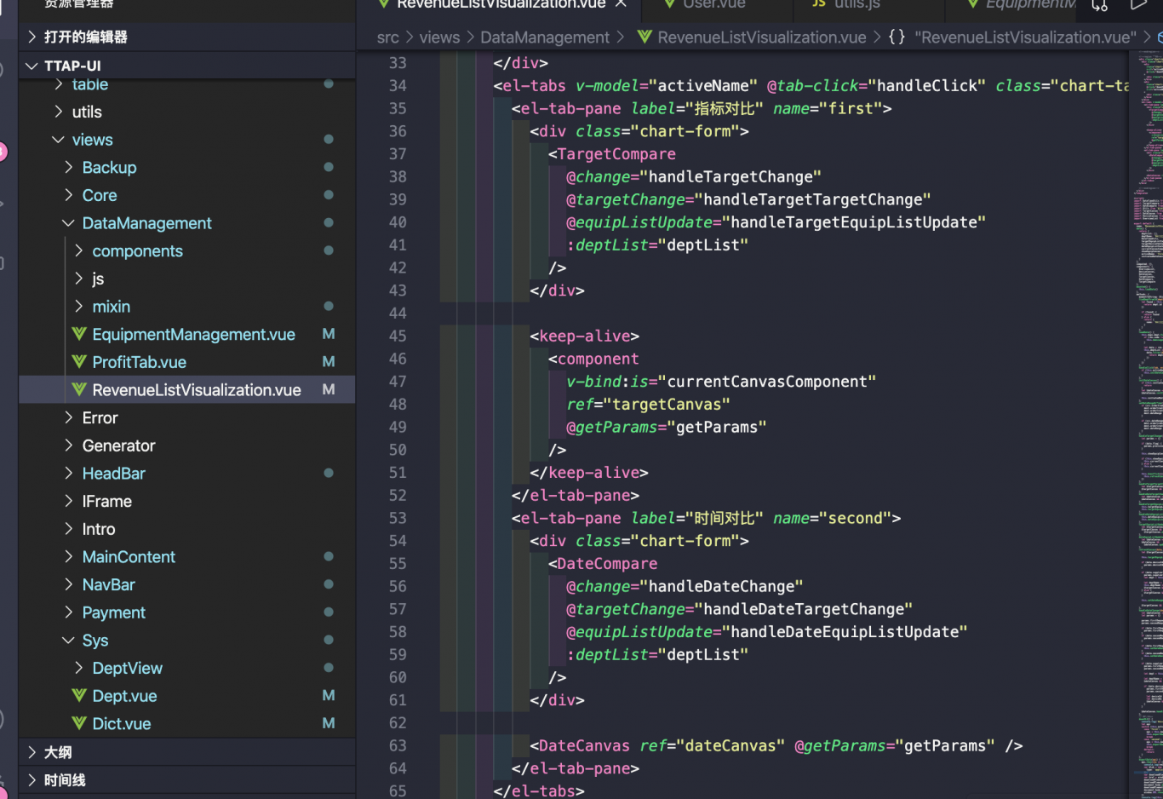Expand the IFrame folder
The width and height of the screenshot is (1163, 799).
(x=187, y=501)
